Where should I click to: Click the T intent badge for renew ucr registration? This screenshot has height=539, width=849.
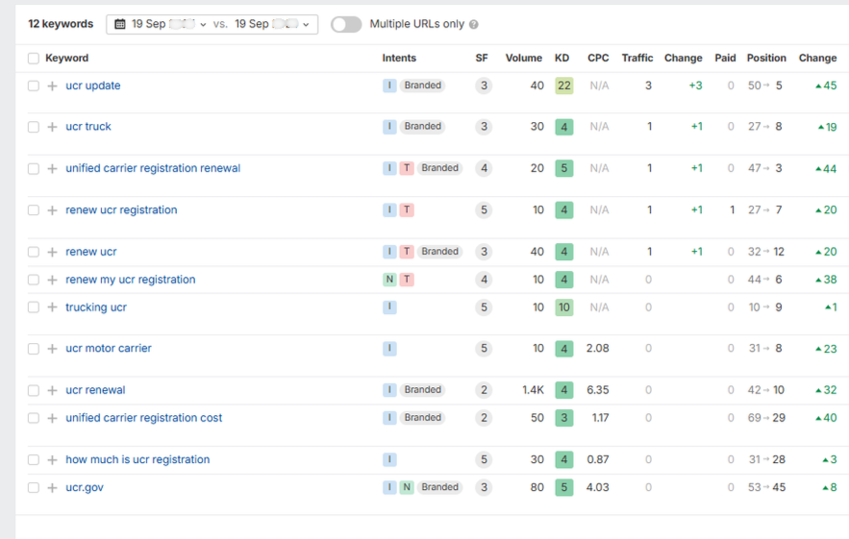tap(407, 210)
